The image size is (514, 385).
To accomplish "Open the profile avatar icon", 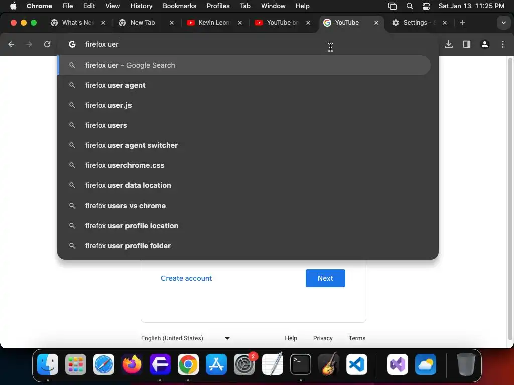I will pyautogui.click(x=485, y=44).
